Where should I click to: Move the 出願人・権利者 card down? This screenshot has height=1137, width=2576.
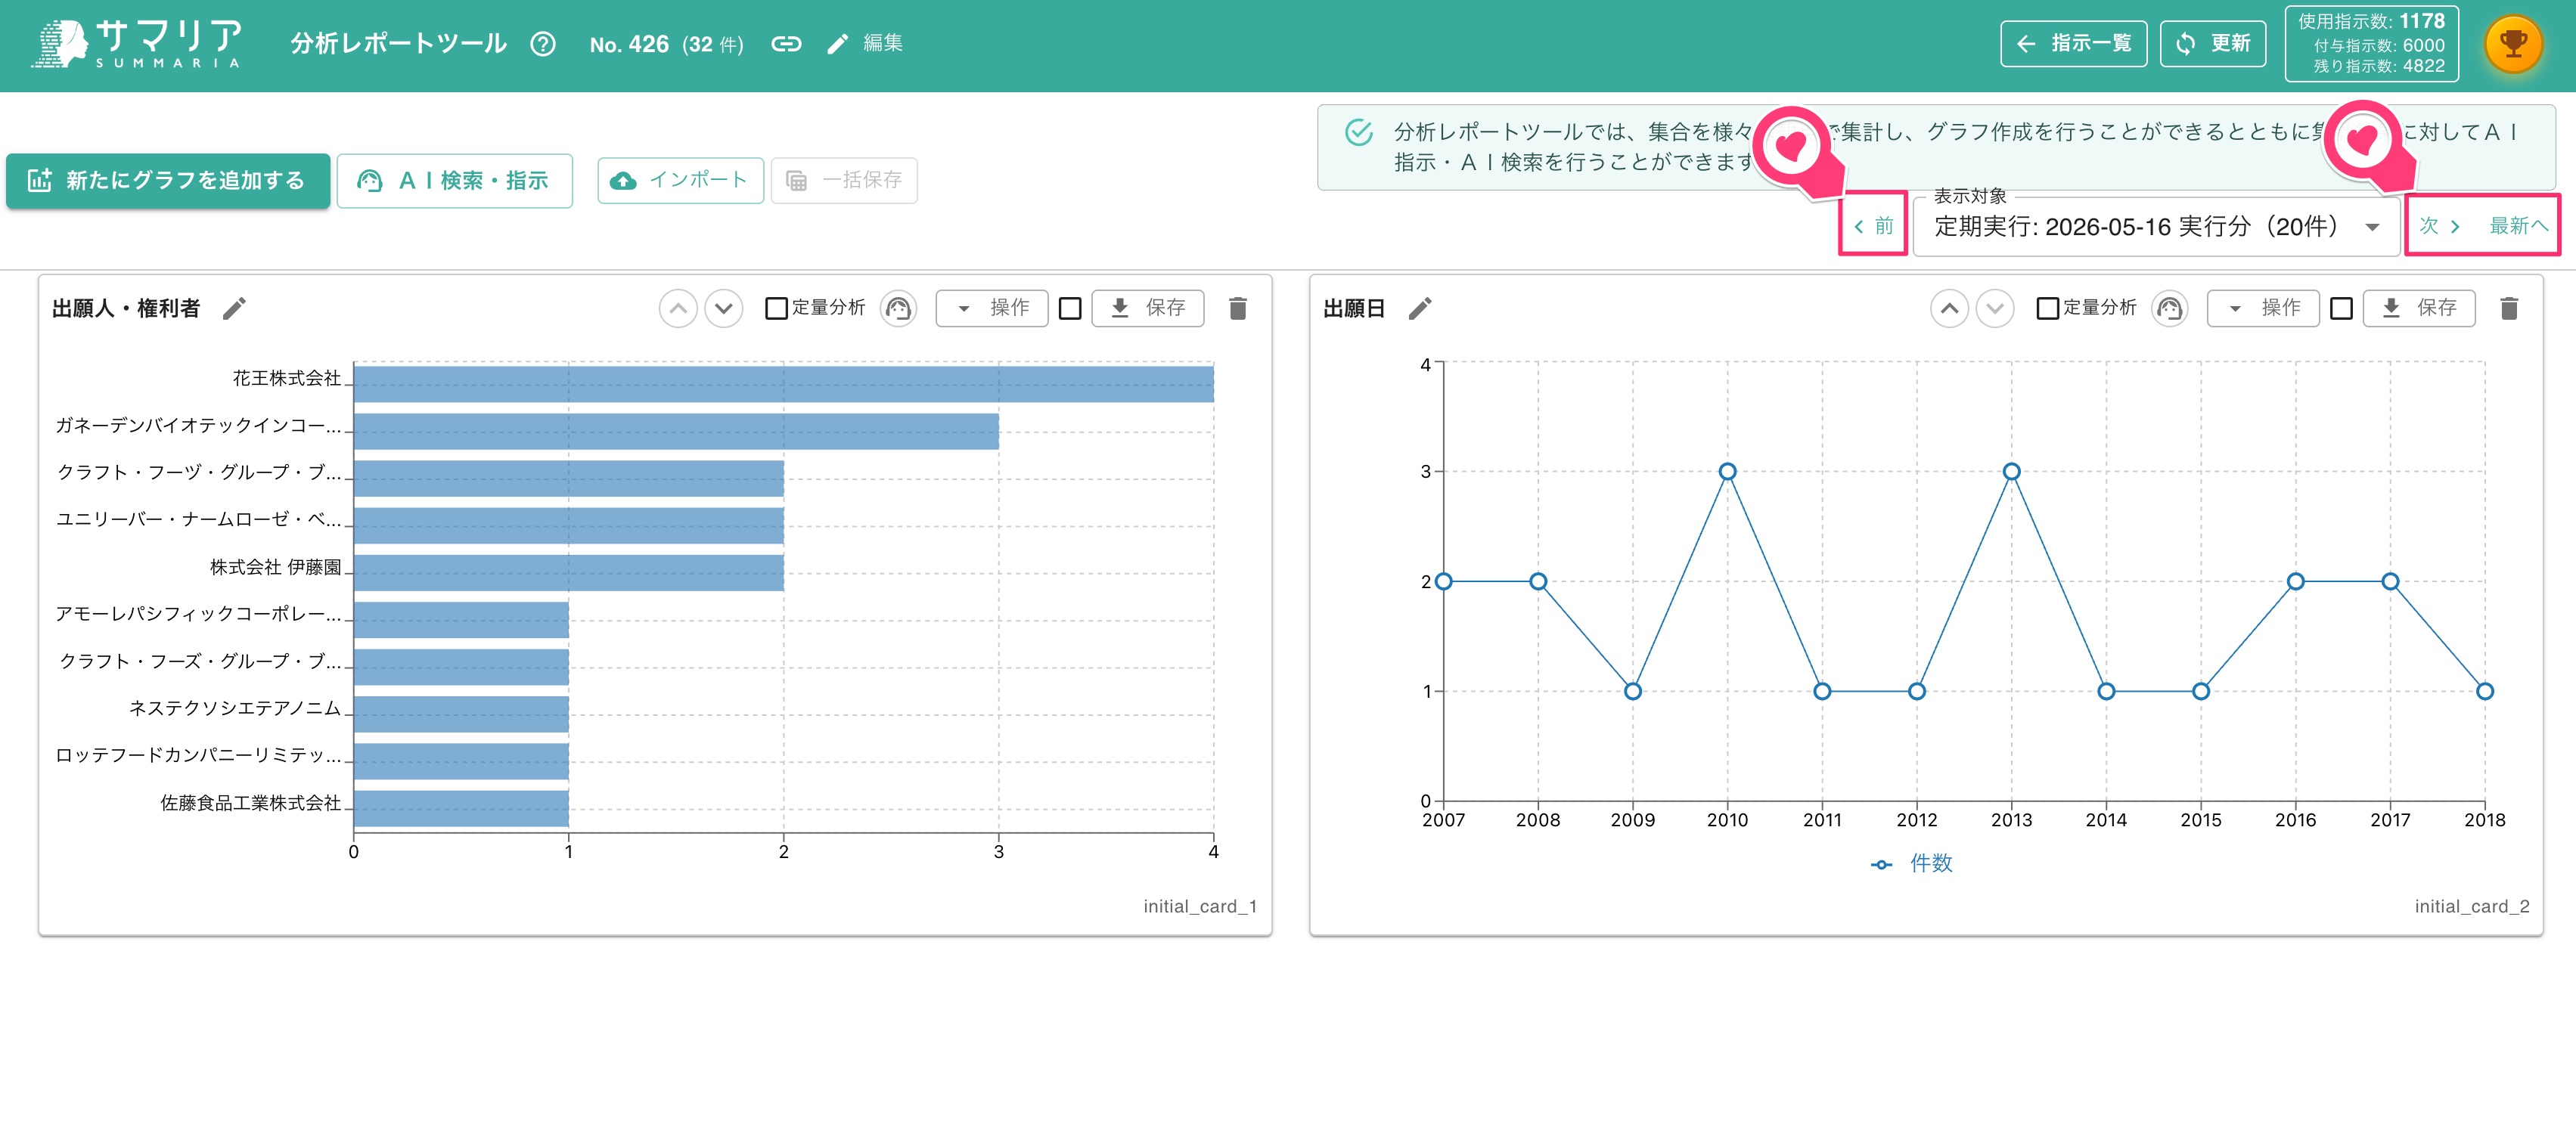(x=724, y=308)
